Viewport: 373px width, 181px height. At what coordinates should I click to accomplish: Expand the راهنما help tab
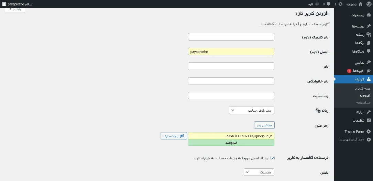tap(15, 9)
